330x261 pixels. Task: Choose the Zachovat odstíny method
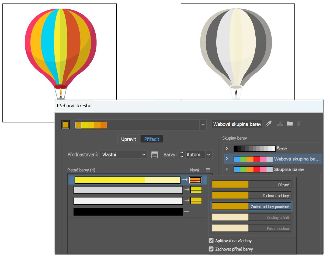[251, 195]
